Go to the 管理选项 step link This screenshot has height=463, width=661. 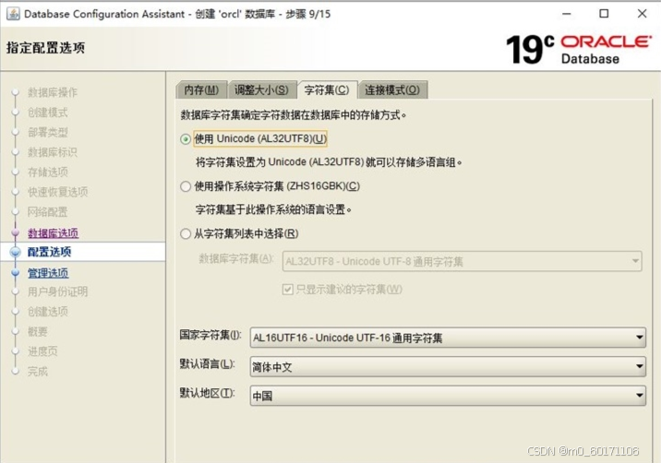(x=48, y=273)
